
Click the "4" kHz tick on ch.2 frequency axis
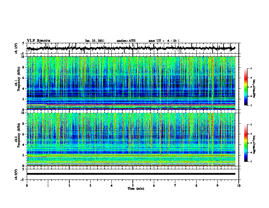tap(24, 145)
